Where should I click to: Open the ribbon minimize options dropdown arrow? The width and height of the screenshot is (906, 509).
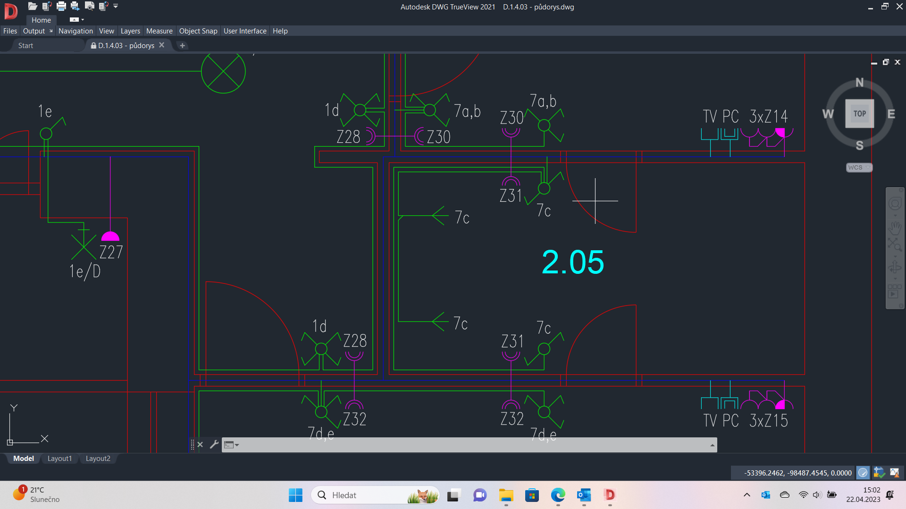[x=83, y=20]
